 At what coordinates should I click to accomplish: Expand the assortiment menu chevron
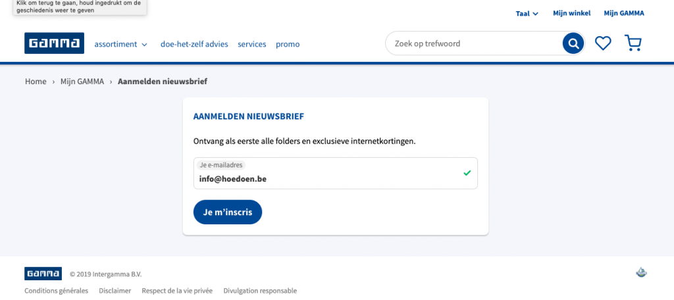(144, 44)
